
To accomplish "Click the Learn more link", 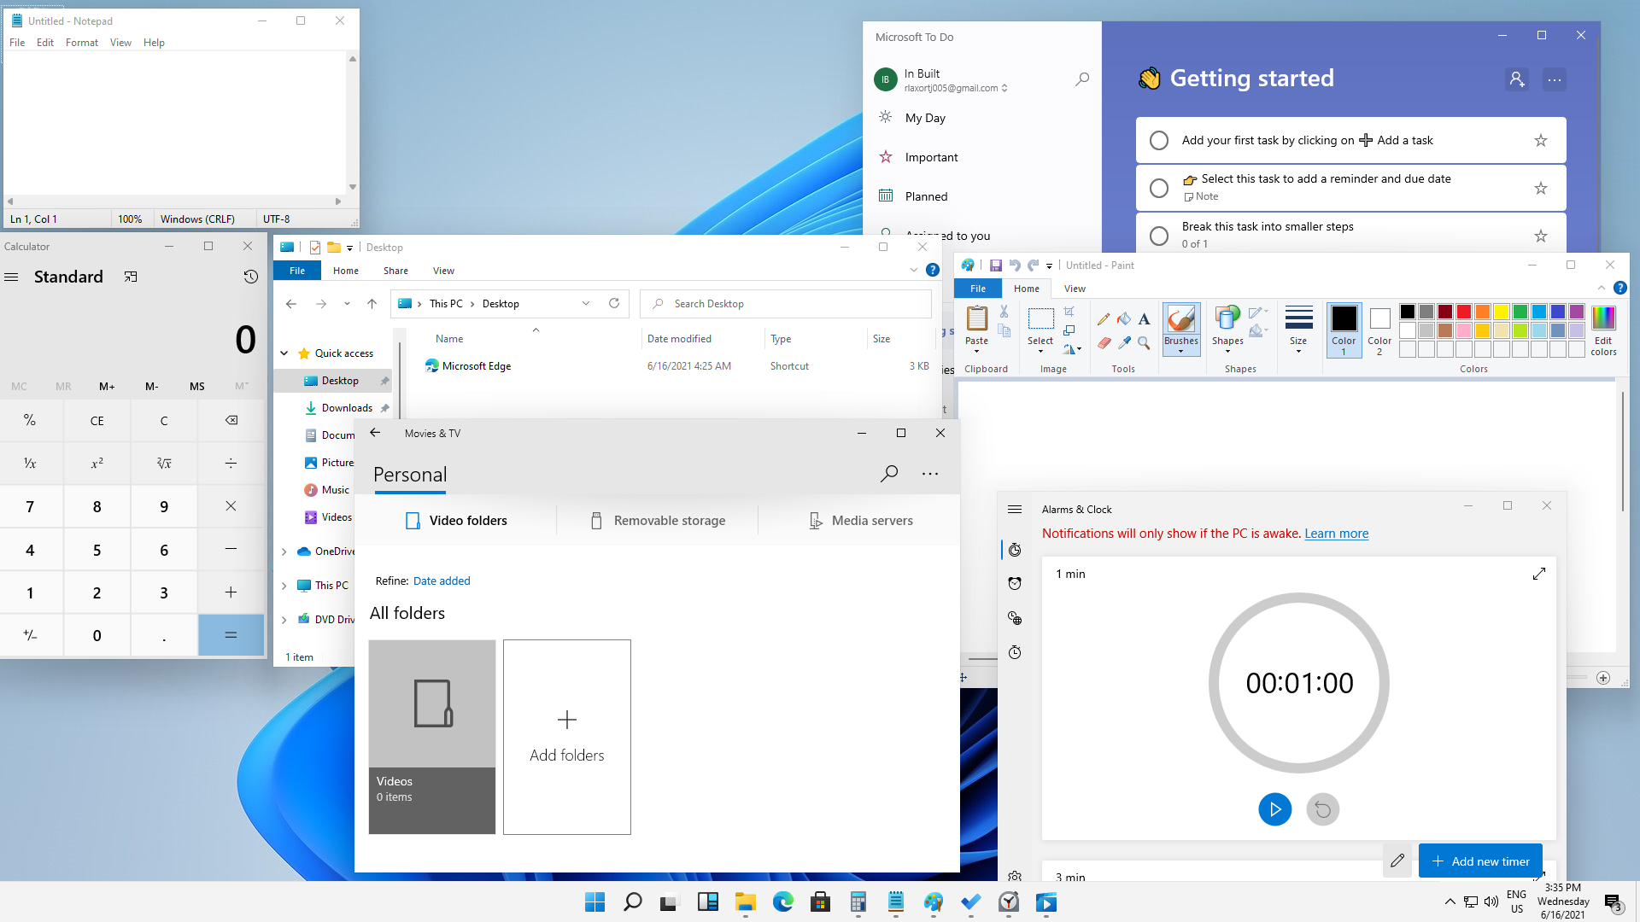I will pyautogui.click(x=1336, y=534).
